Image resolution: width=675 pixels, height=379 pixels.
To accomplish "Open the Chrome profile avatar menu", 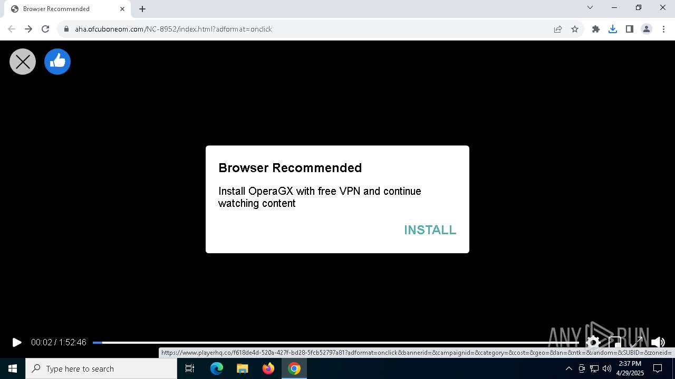I will 647,29.
